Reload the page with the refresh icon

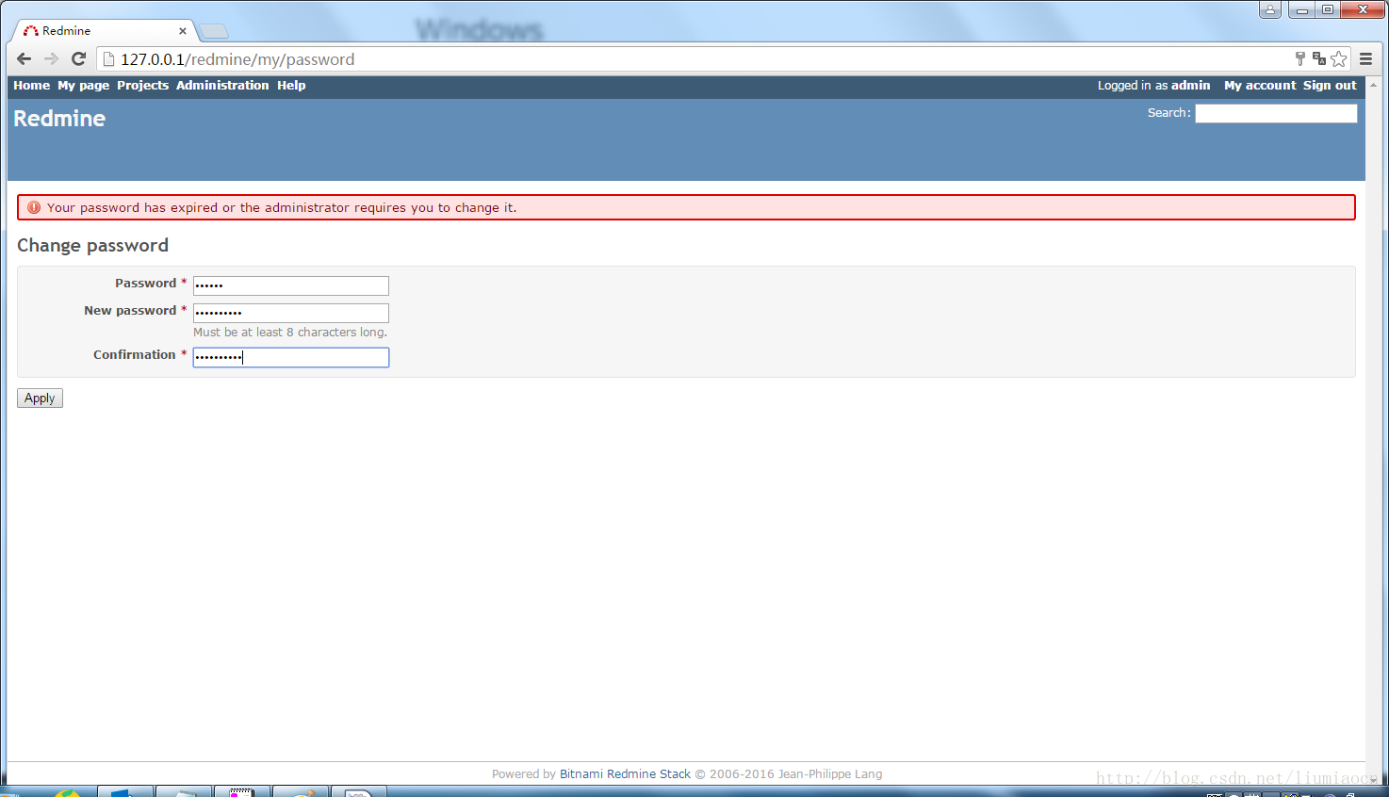[79, 59]
